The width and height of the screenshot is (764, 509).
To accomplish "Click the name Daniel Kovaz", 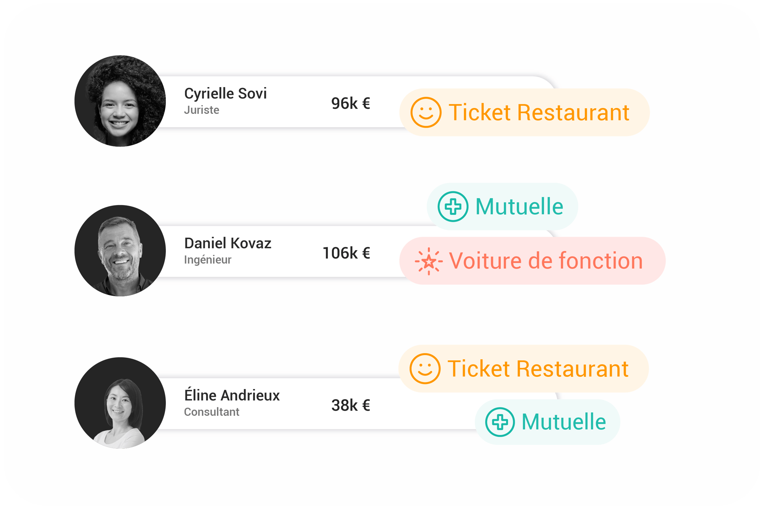I will coord(228,243).
